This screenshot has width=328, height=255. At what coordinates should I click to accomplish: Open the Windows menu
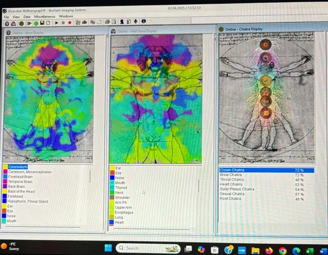(x=66, y=16)
